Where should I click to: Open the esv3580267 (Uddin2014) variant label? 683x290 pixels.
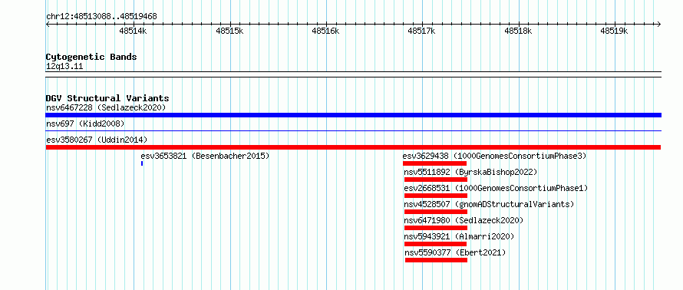point(97,140)
